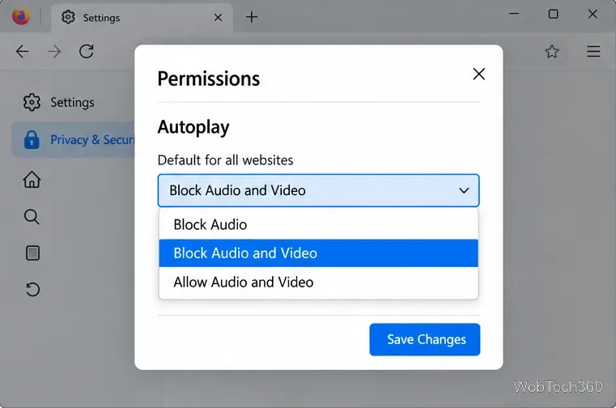Screen dimensions: 616x408
Task: Select the Settings browser tab
Action: [142, 18]
